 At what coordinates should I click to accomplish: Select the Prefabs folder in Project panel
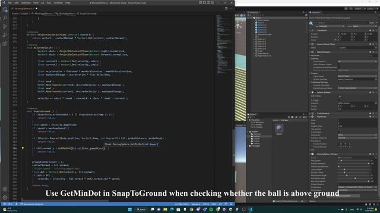pyautogui.click(x=256, y=137)
